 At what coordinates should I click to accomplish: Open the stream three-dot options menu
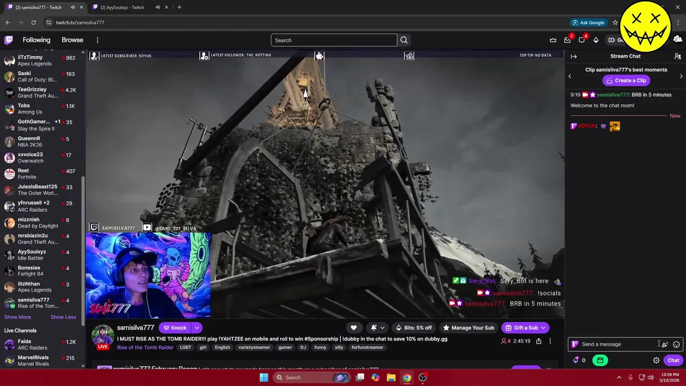click(x=550, y=341)
